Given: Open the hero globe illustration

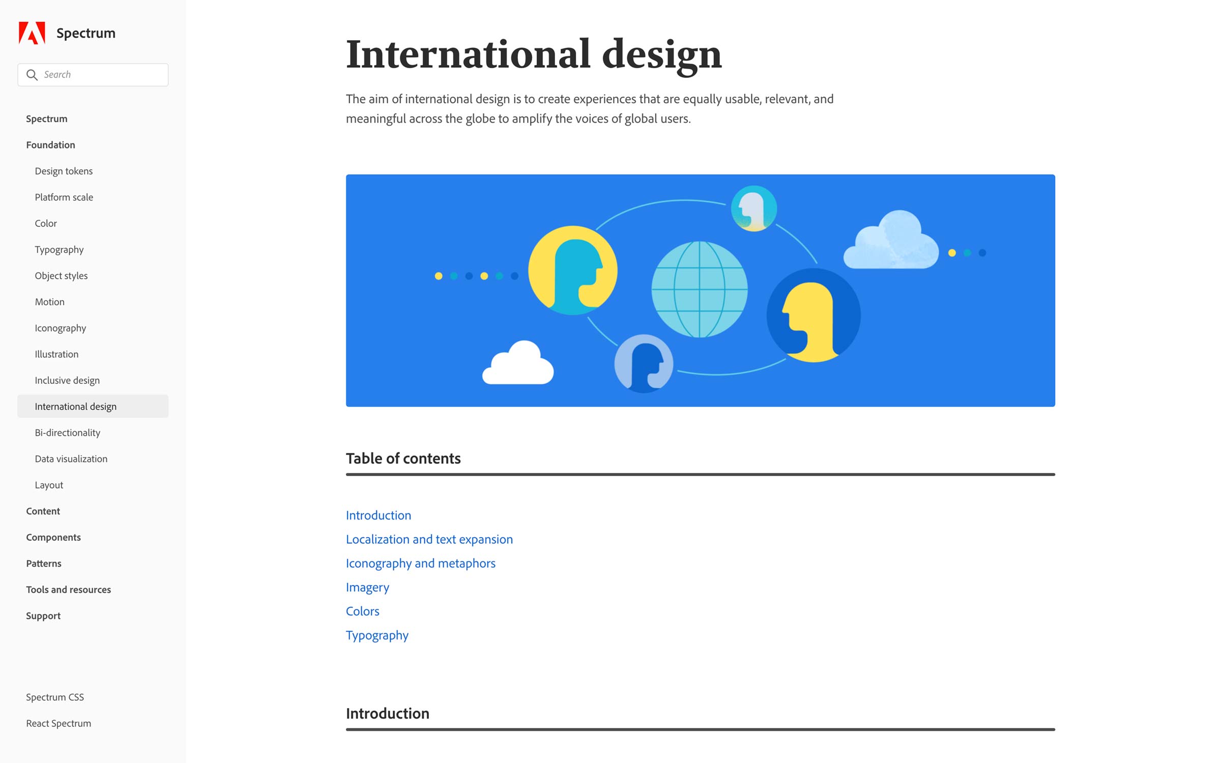Looking at the screenshot, I should pyautogui.click(x=700, y=290).
